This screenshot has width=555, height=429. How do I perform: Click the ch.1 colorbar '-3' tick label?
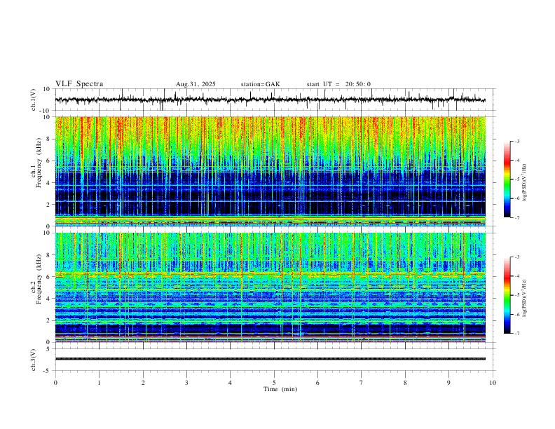[x=516, y=141]
